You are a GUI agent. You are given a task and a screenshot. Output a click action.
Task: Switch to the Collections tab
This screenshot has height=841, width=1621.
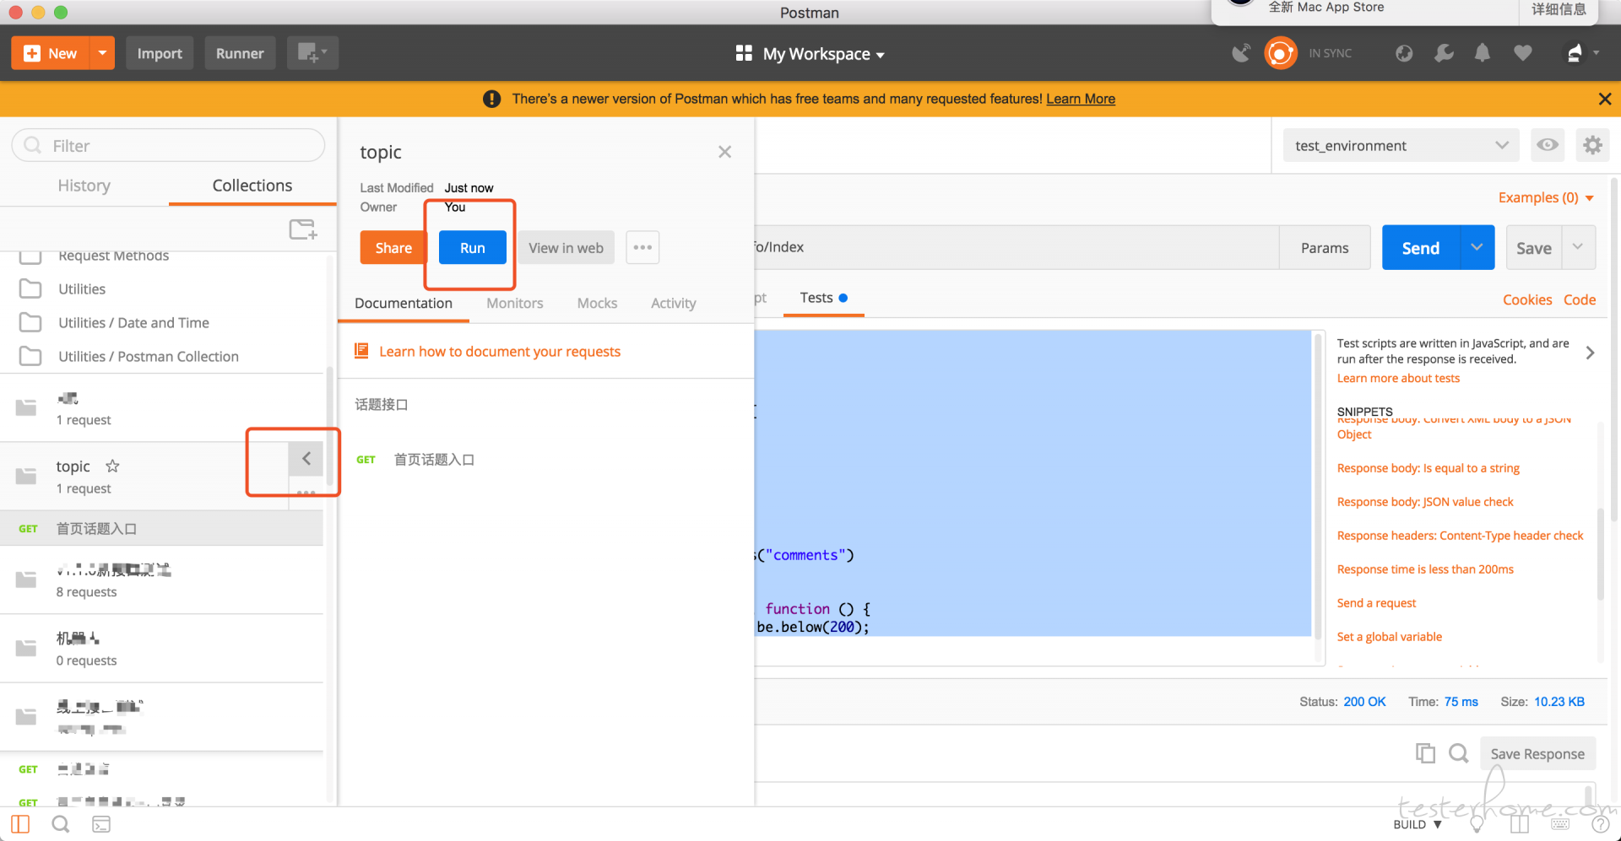click(252, 186)
